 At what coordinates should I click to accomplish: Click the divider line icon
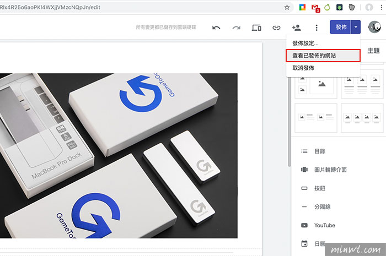click(304, 207)
